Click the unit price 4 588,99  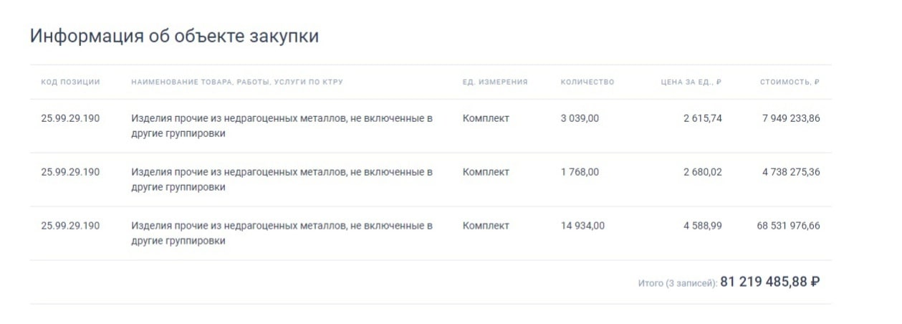(x=703, y=226)
